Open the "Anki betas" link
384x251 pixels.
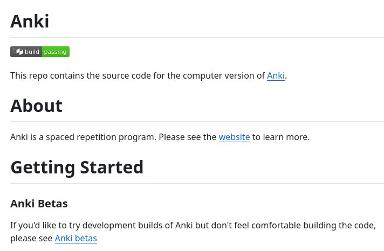[x=76, y=238]
